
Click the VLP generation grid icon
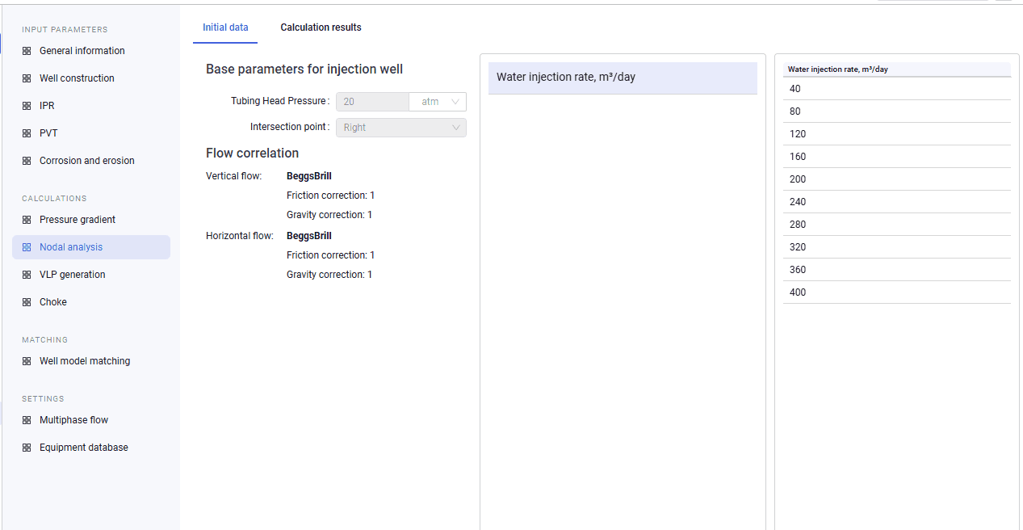tap(27, 275)
